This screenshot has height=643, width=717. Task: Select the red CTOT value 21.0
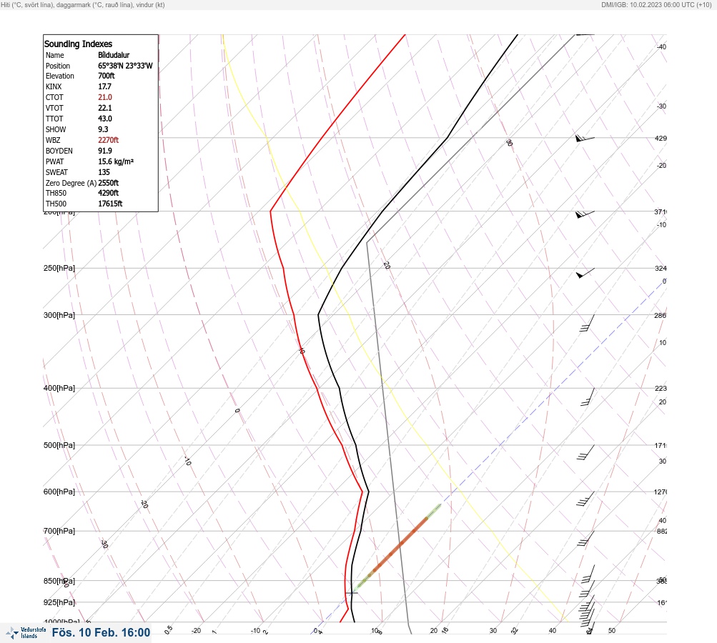click(x=104, y=97)
